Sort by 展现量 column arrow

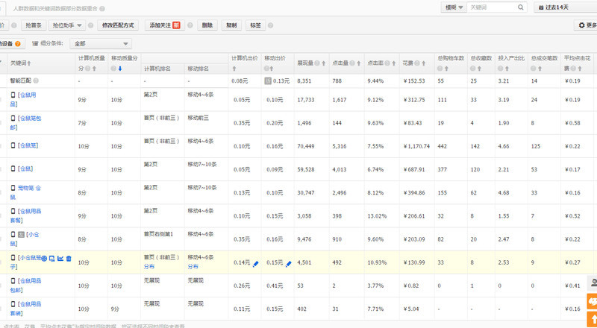point(323,63)
